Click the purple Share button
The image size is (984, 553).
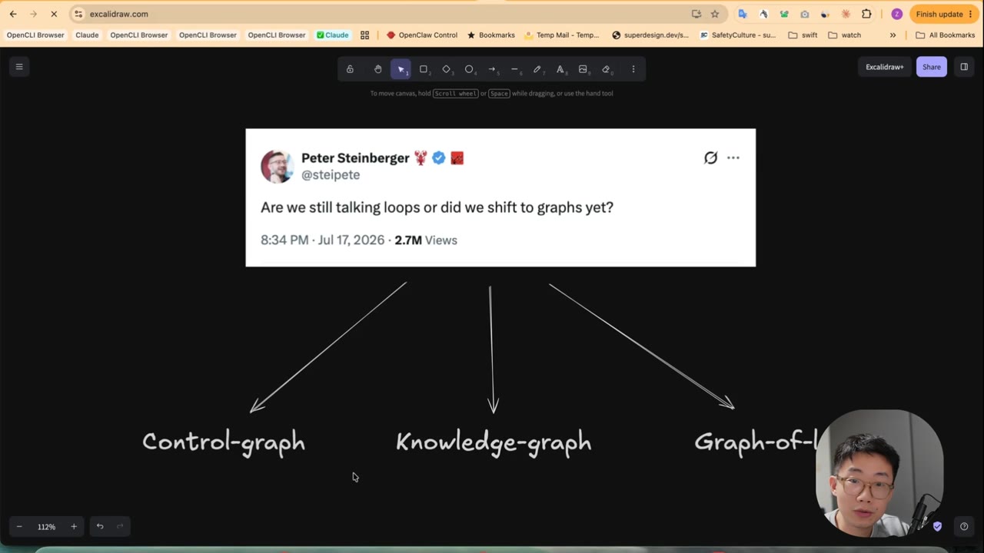(932, 67)
